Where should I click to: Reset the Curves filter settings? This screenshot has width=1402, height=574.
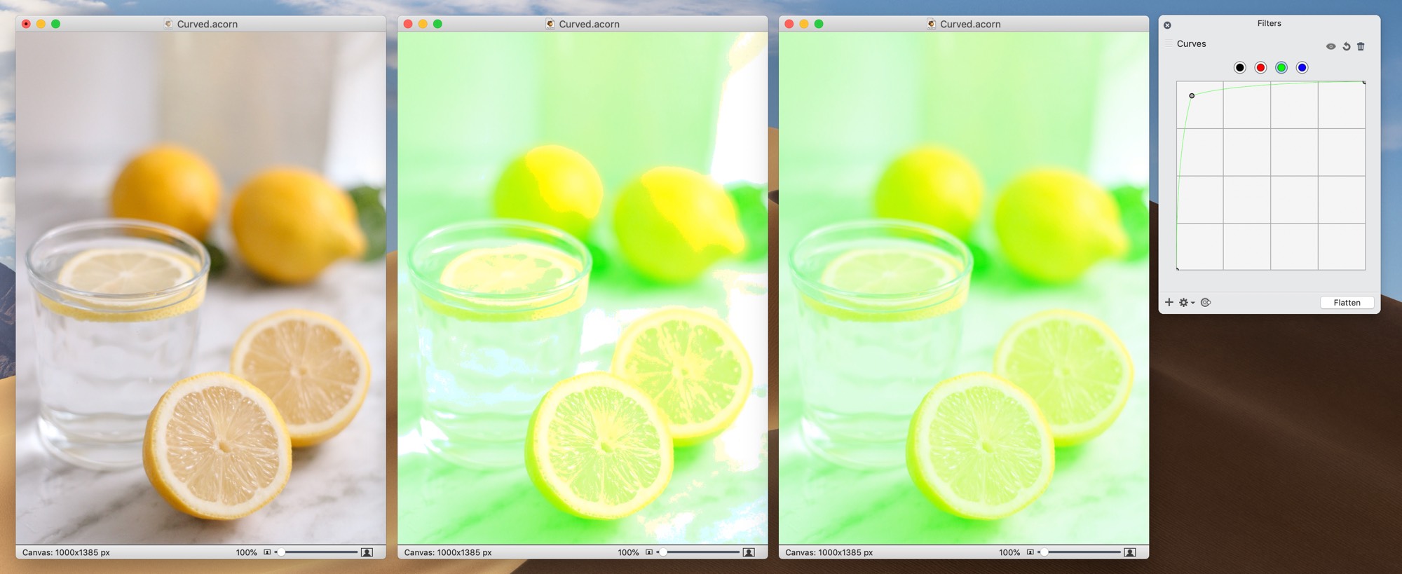click(1347, 47)
